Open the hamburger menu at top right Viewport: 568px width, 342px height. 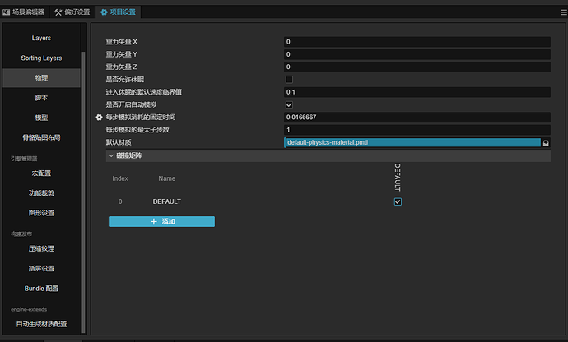tap(563, 12)
